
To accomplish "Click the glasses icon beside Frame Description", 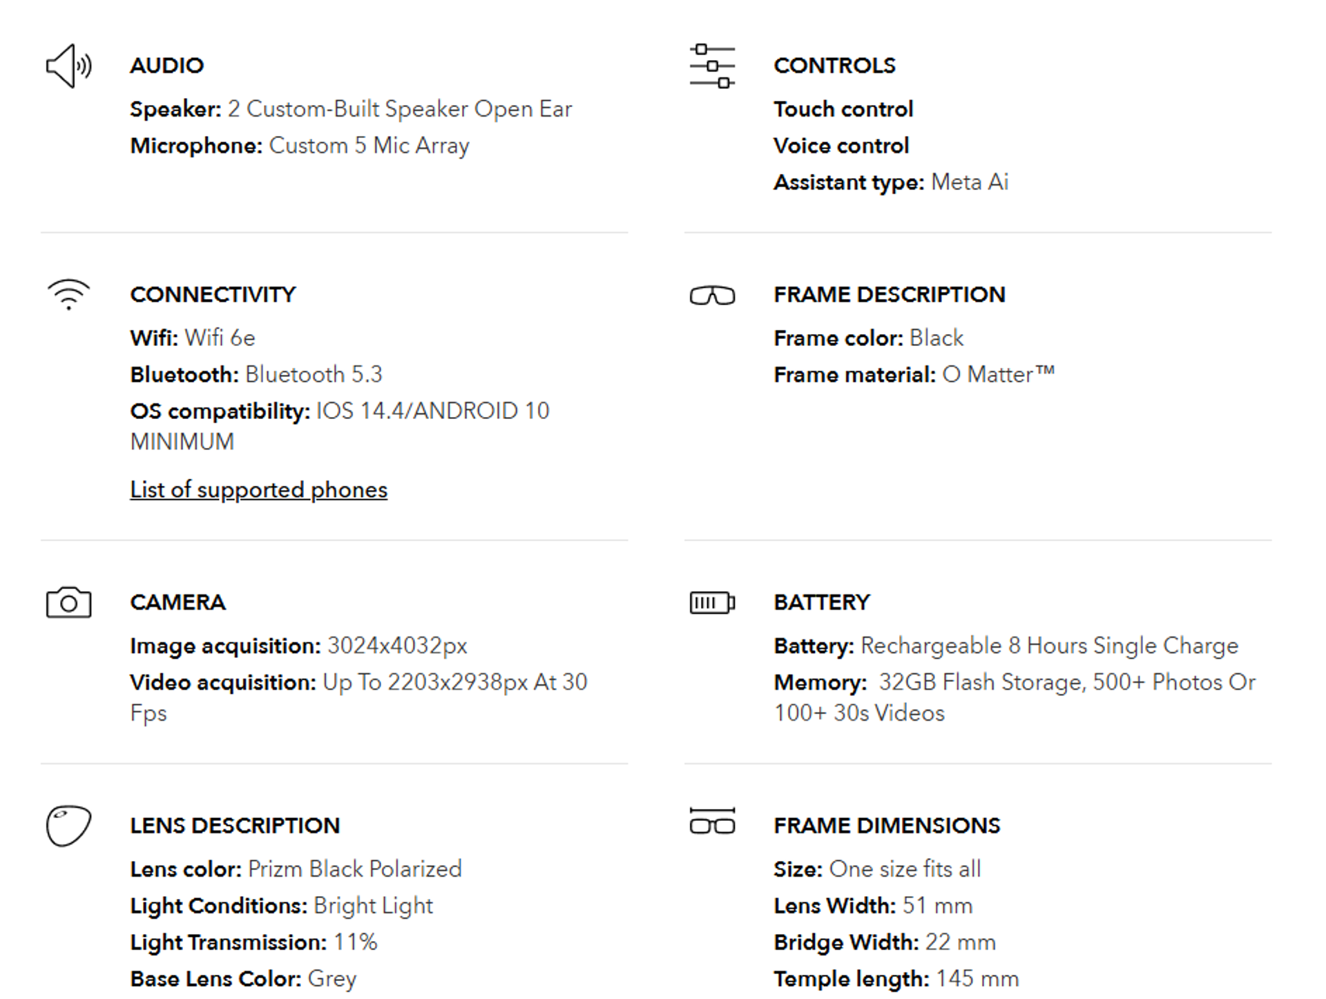I will 712,295.
